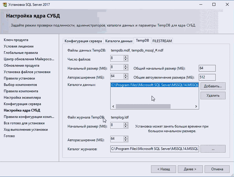Click tempdb.mdf, tempdb_mssql_#.ndf text
The image size is (234, 177).
(x=137, y=50)
